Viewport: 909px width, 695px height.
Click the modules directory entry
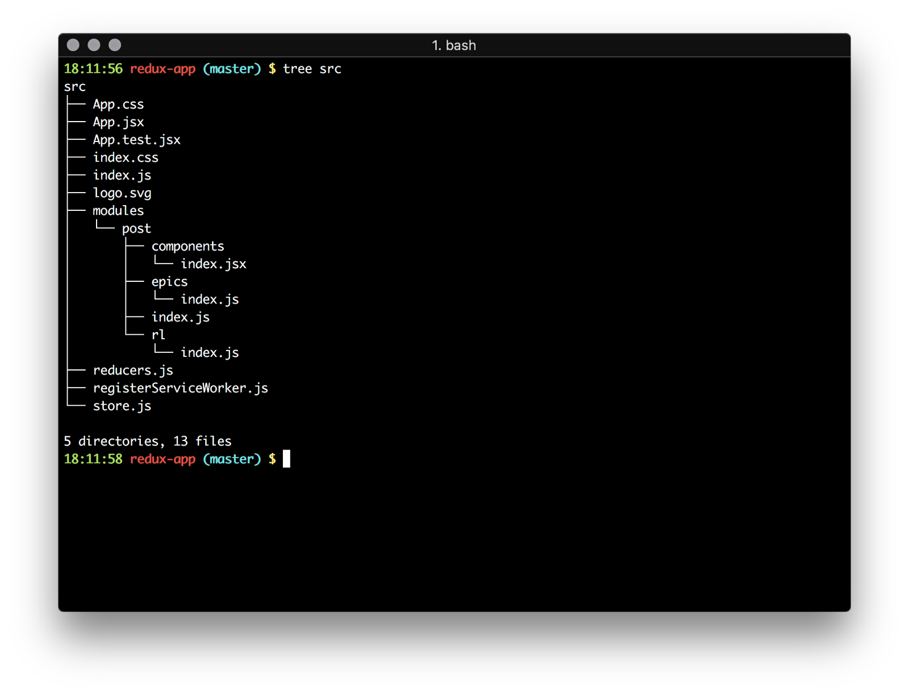click(x=118, y=211)
